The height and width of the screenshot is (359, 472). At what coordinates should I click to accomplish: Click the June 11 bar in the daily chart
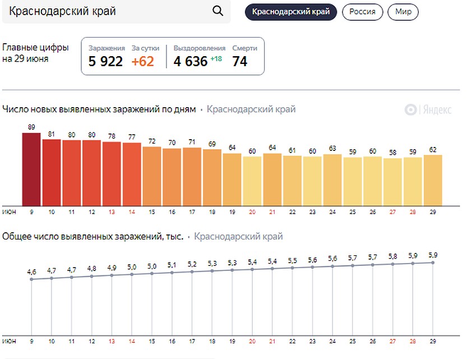click(x=72, y=173)
